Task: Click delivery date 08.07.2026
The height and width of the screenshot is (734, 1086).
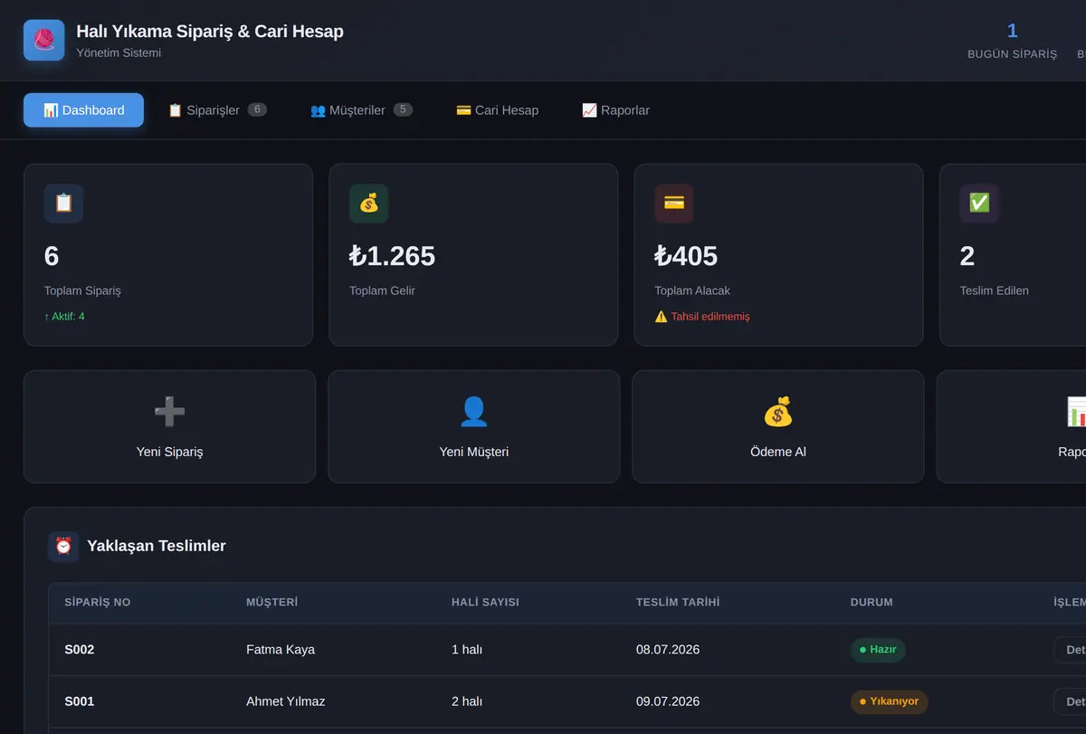Action: [x=668, y=650]
